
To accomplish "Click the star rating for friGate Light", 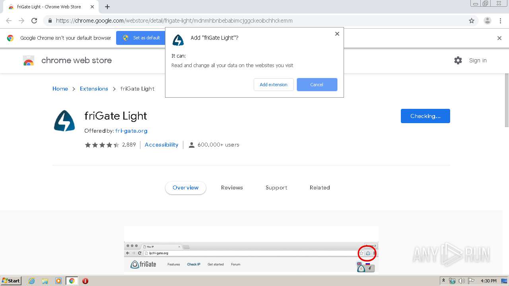I will click(x=102, y=145).
